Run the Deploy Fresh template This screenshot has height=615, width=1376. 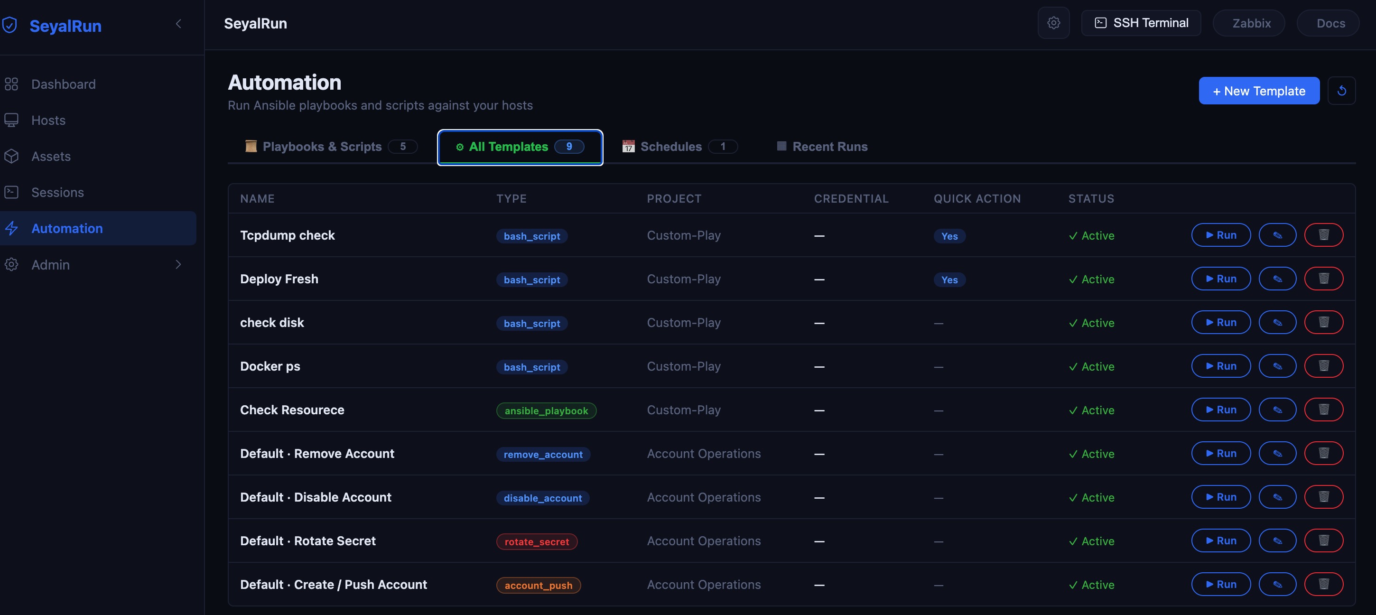(x=1221, y=279)
